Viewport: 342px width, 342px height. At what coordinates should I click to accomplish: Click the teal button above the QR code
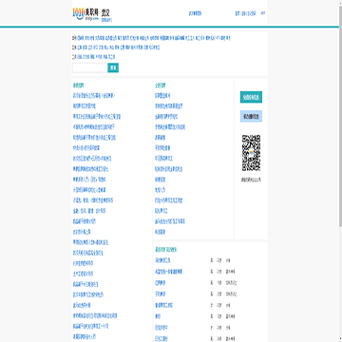pos(251,97)
